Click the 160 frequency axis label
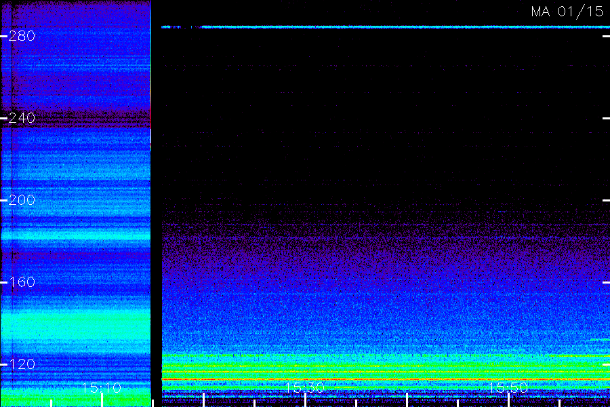The image size is (610, 407). (22, 282)
